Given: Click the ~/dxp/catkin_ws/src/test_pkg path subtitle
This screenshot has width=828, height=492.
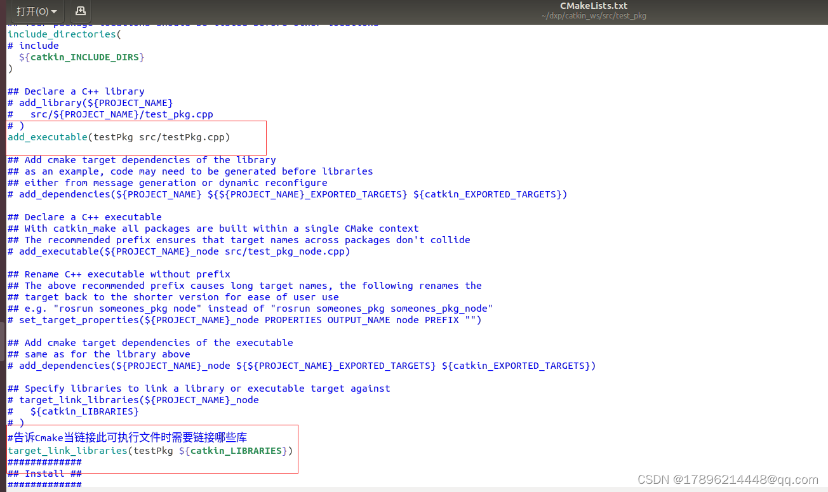Looking at the screenshot, I should 594,16.
